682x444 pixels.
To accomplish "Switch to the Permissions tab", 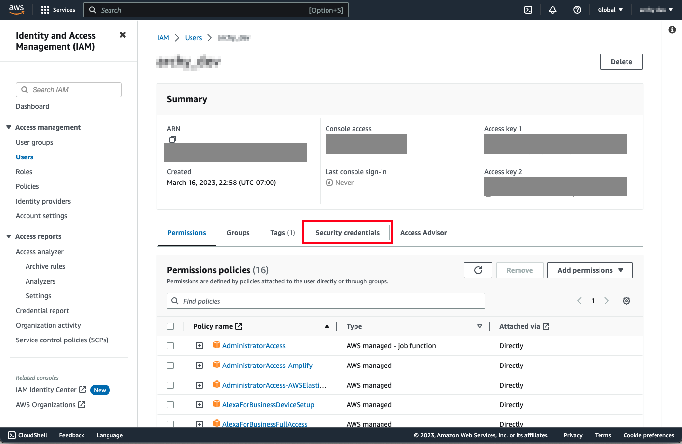I will [187, 233].
